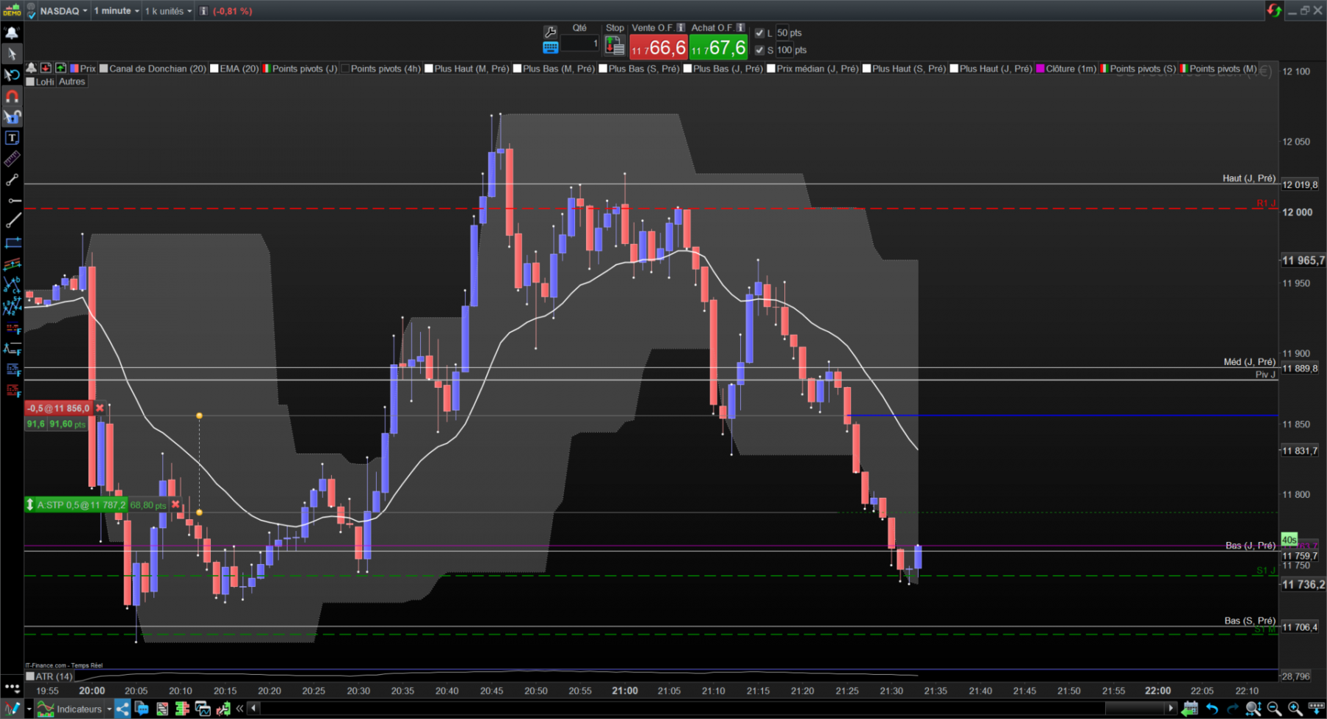Select the magnet snap tool
Viewport: 1327px width, 719px height.
[x=12, y=96]
